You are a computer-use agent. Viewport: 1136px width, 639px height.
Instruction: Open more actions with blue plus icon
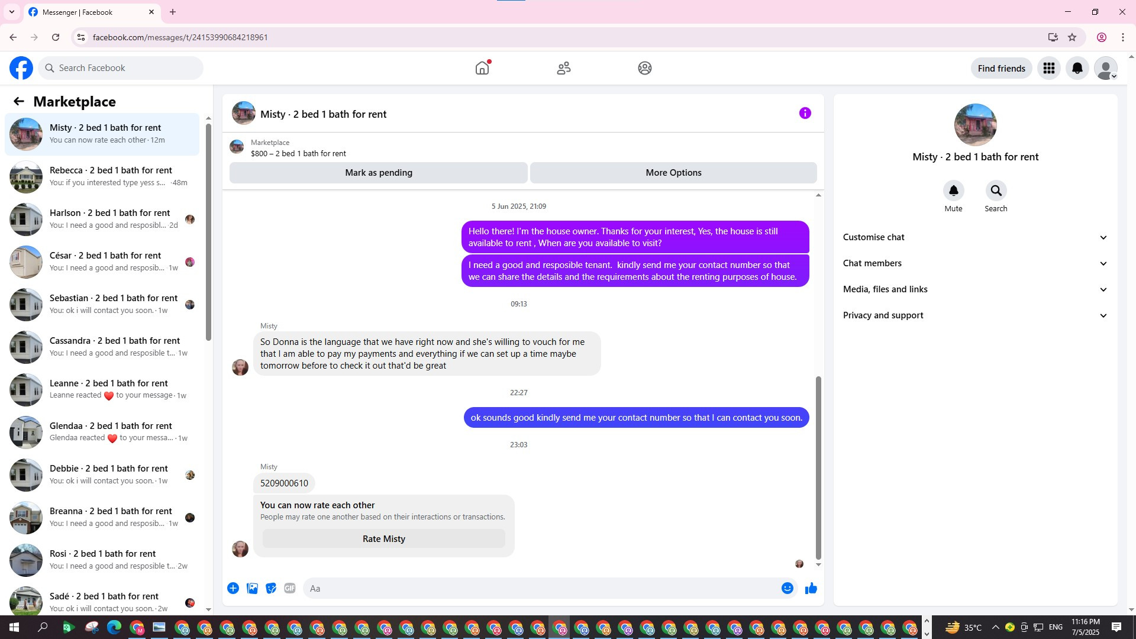[233, 588]
